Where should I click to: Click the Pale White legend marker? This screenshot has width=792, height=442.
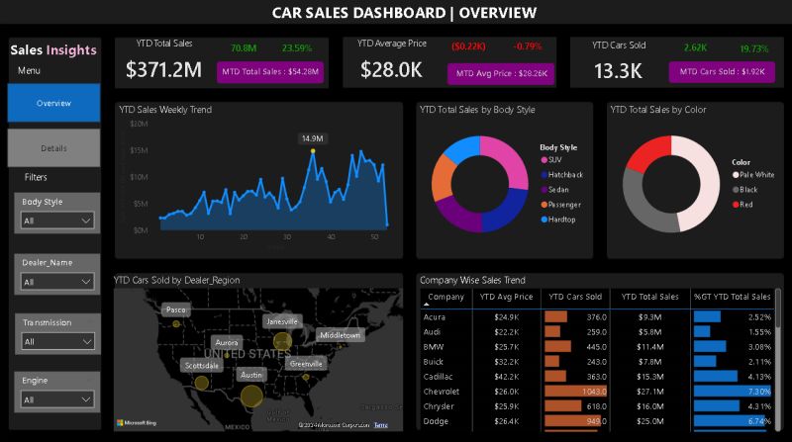(x=736, y=174)
